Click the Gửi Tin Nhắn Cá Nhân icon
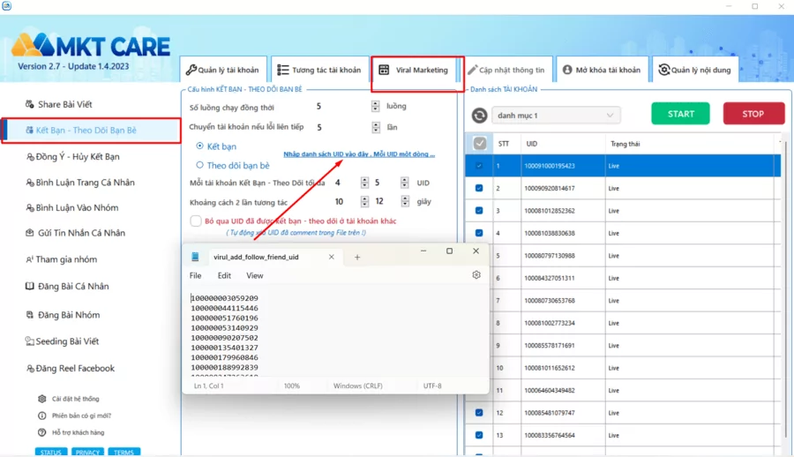This screenshot has height=457, width=794. (30, 233)
